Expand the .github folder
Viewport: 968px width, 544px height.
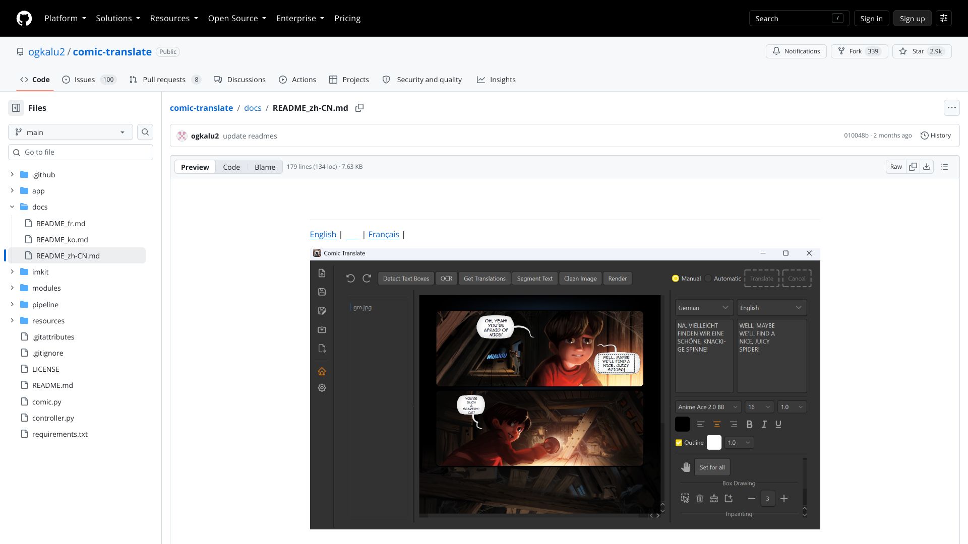click(x=12, y=175)
